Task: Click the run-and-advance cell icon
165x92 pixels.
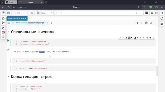Action: click(120, 38)
